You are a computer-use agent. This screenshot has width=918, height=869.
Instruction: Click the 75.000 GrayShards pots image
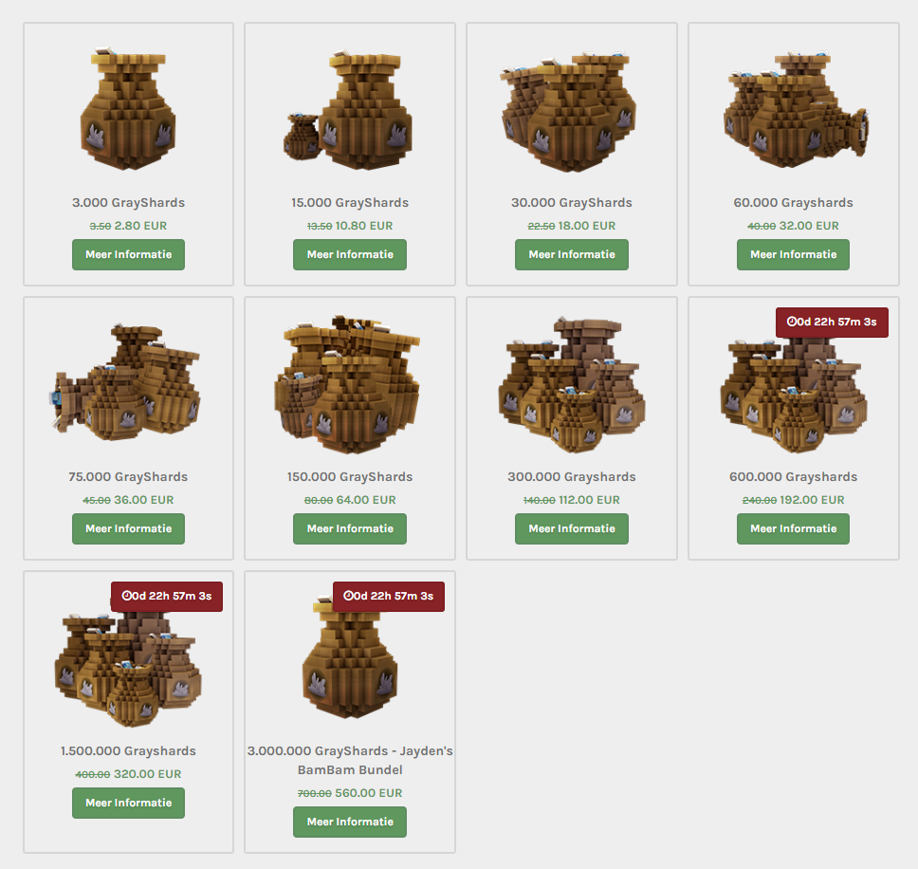[x=124, y=381]
